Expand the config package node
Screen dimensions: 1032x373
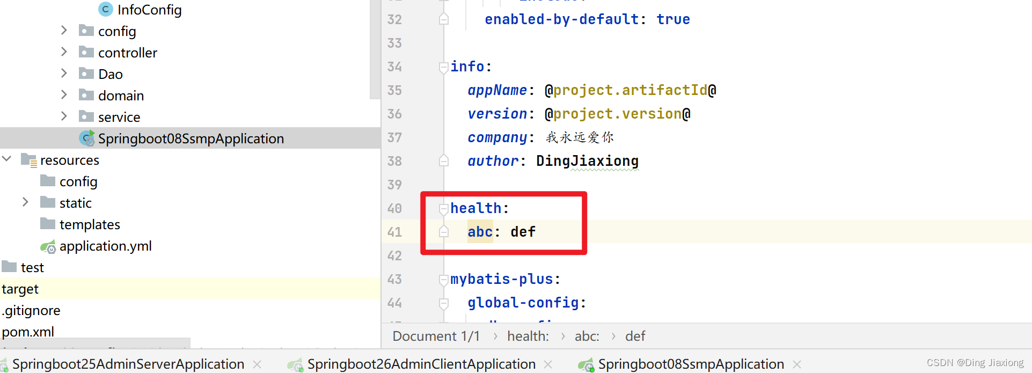pyautogui.click(x=64, y=30)
